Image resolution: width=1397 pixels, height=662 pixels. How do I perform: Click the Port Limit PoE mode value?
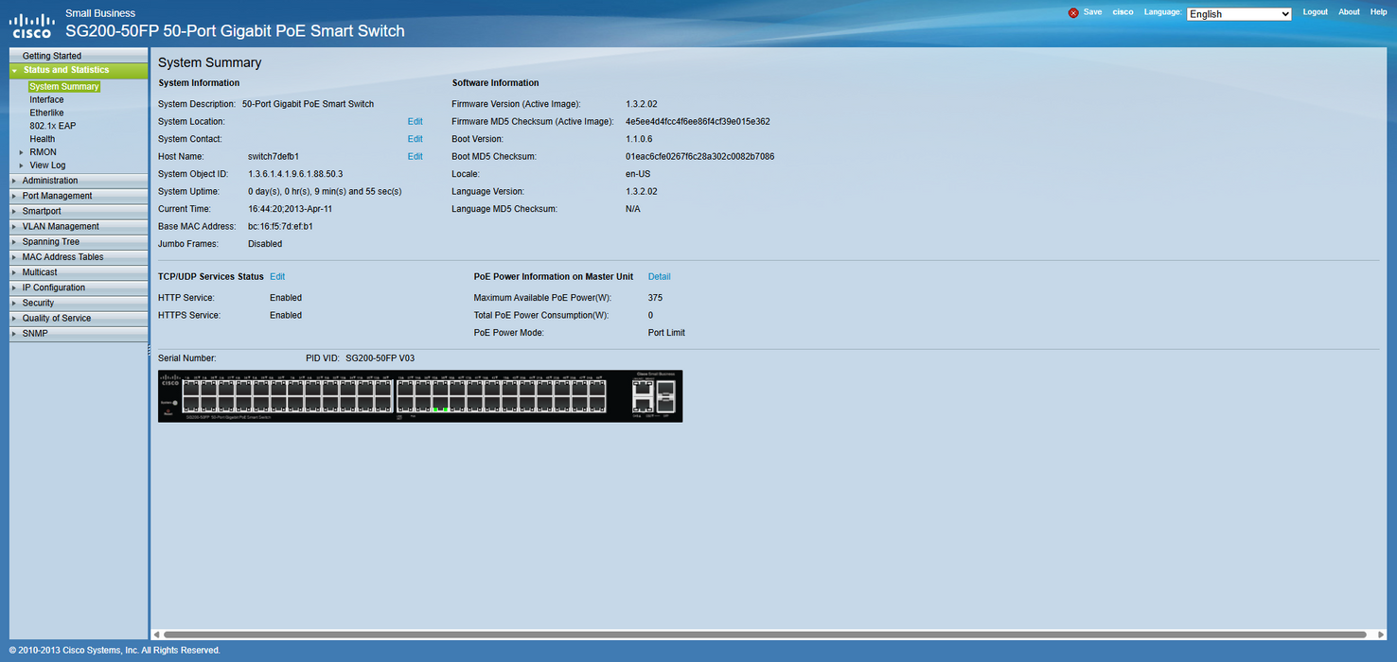pyautogui.click(x=666, y=333)
